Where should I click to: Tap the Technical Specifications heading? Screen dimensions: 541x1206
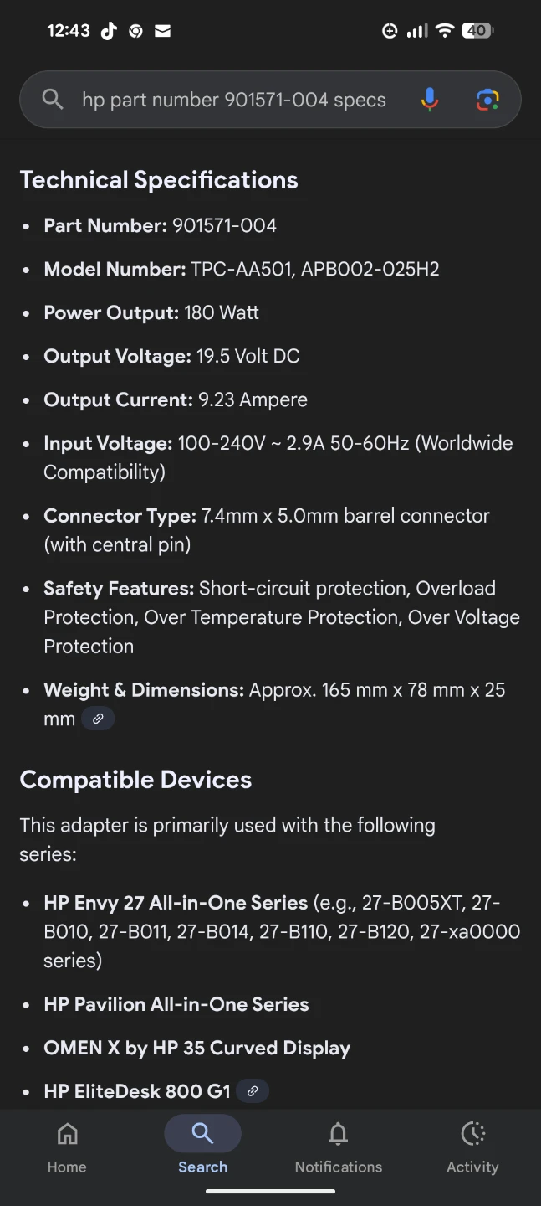coord(159,180)
